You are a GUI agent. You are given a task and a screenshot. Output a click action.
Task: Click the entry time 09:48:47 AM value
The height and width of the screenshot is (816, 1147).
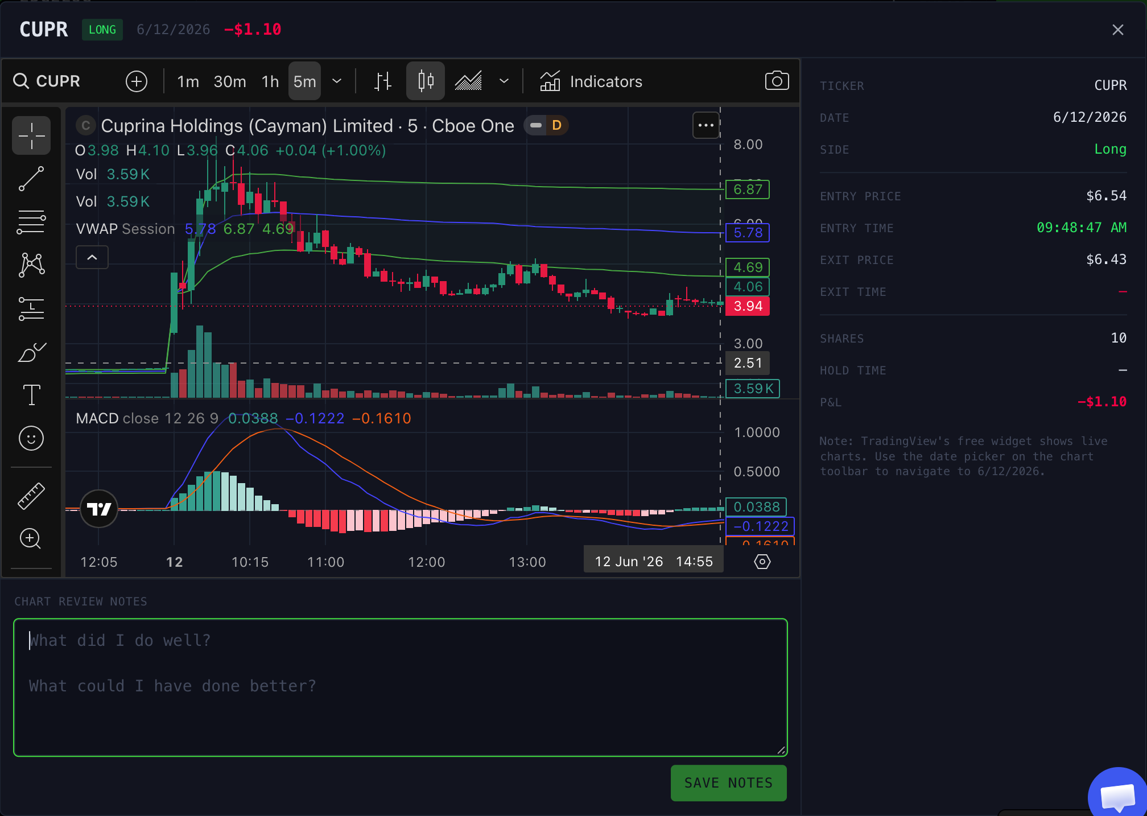coord(1081,228)
